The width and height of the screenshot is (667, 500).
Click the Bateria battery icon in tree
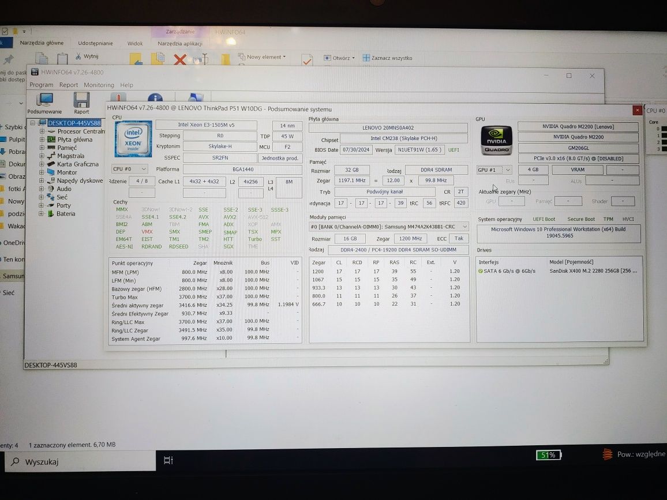(x=51, y=213)
